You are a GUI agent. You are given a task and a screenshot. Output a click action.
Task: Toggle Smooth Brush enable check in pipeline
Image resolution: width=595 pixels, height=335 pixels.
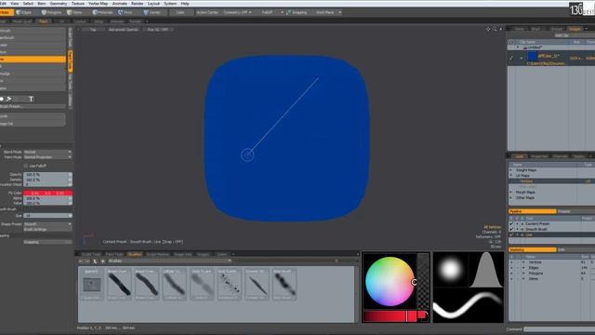(511, 230)
